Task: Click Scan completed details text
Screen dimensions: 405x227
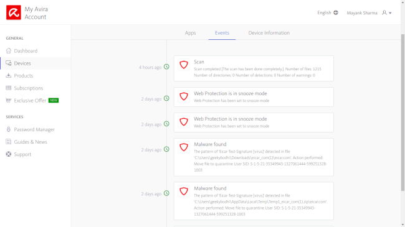Action: (x=257, y=72)
